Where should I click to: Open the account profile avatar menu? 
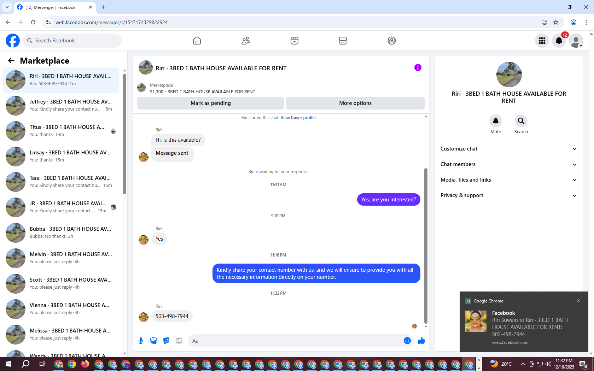[x=576, y=41]
